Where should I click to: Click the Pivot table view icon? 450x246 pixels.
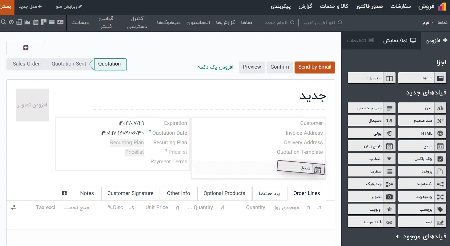click(19, 22)
